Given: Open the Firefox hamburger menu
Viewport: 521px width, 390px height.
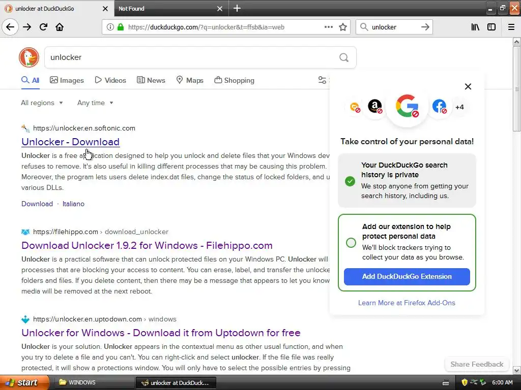Looking at the screenshot, I should point(511,27).
